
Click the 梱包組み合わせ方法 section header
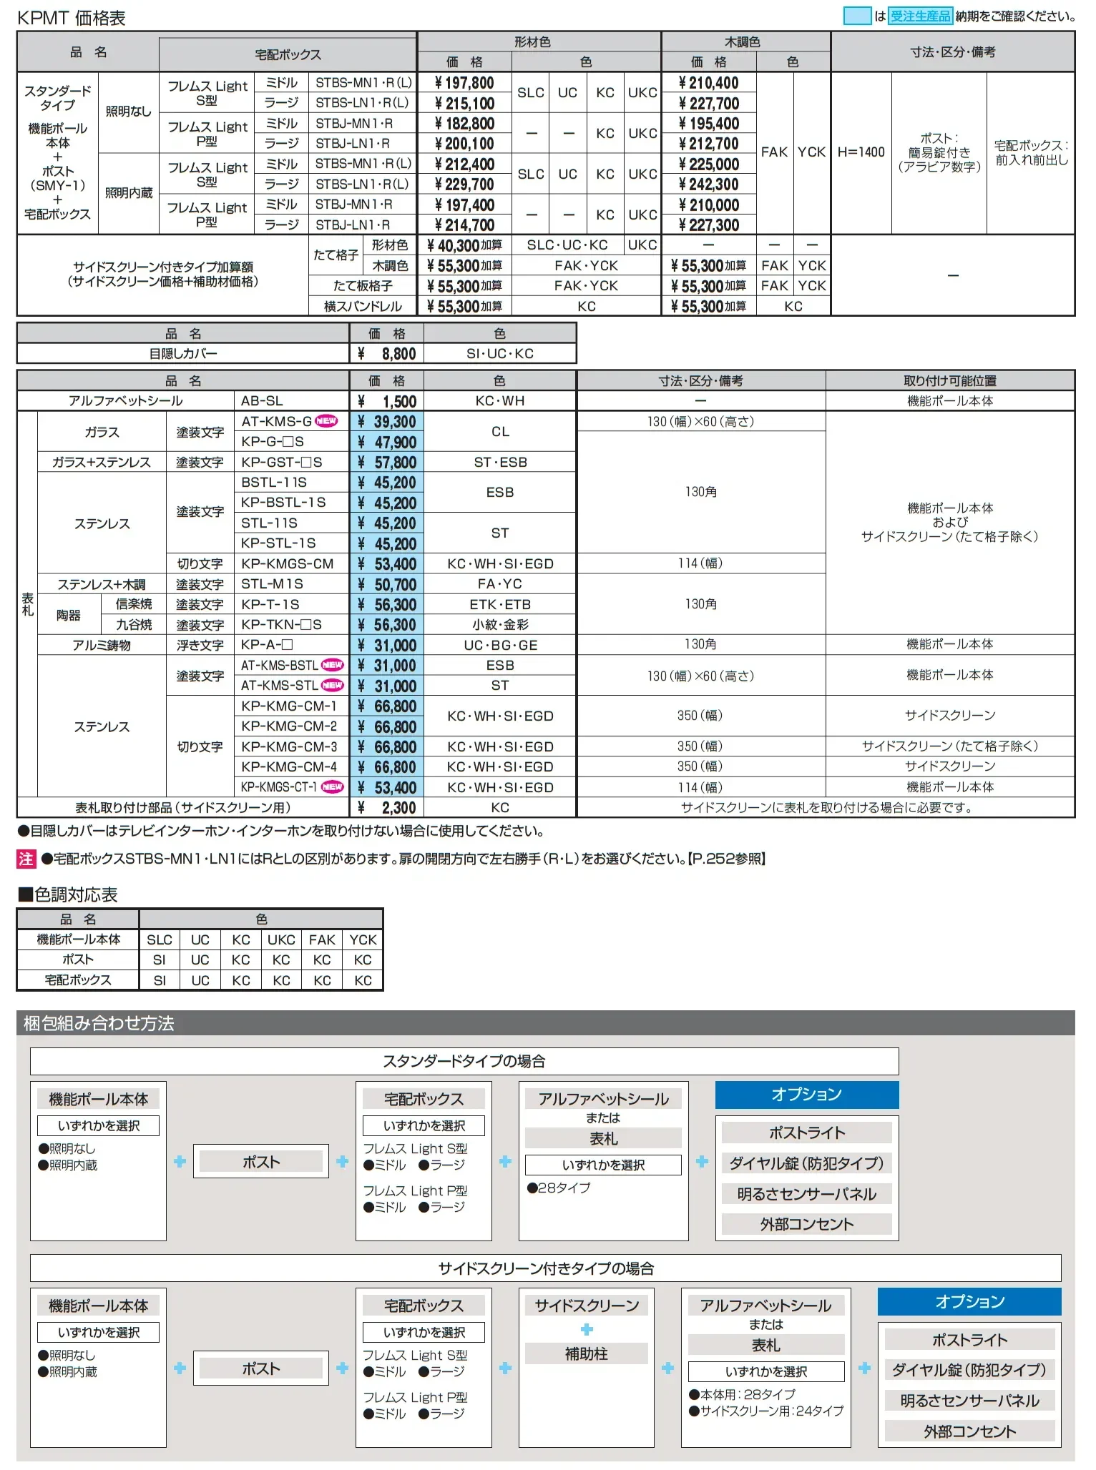click(x=545, y=1023)
